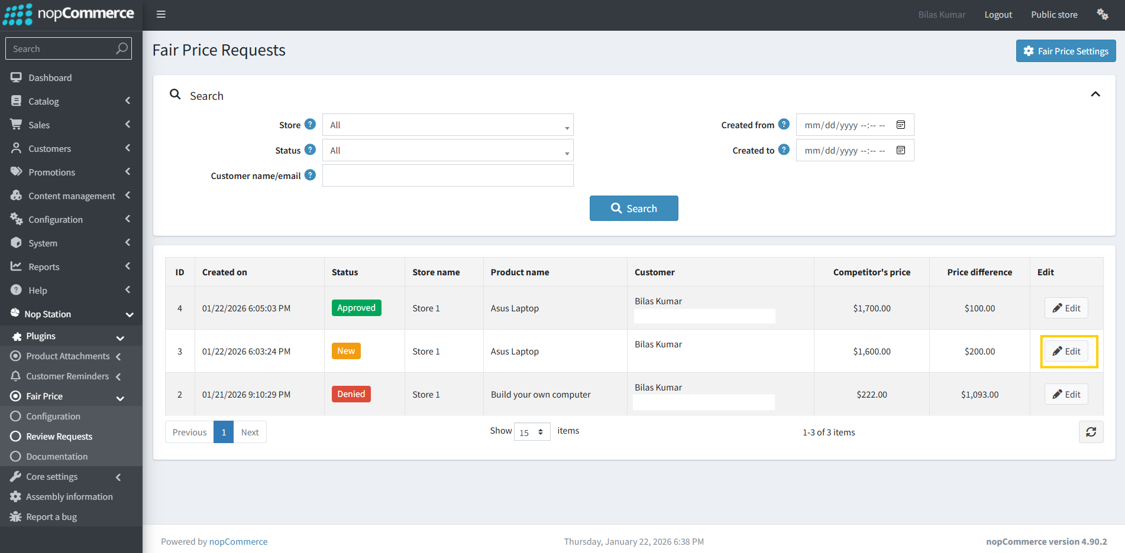Expand the Catalog sidebar menu
The height and width of the screenshot is (553, 1125).
[x=71, y=101]
